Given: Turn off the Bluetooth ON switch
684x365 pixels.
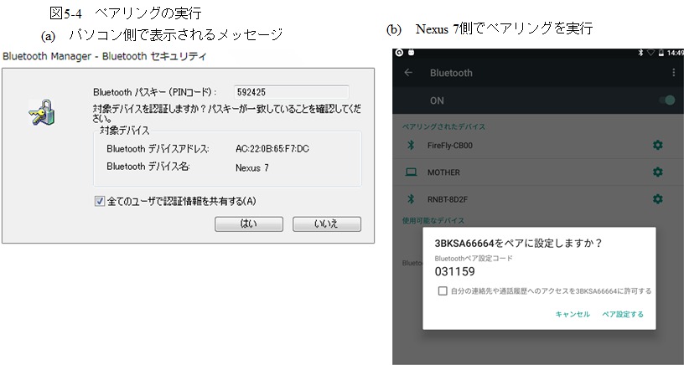Looking at the screenshot, I should click(666, 100).
